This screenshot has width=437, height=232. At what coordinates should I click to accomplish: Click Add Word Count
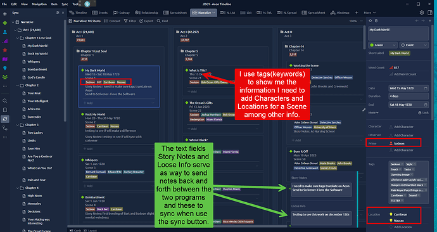point(403,74)
